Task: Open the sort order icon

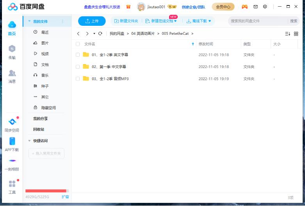Action: pos(287,34)
